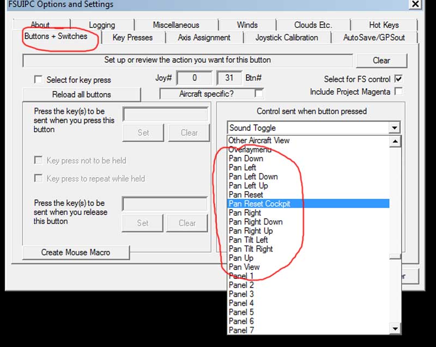Select Pan Right Up control

(x=308, y=230)
